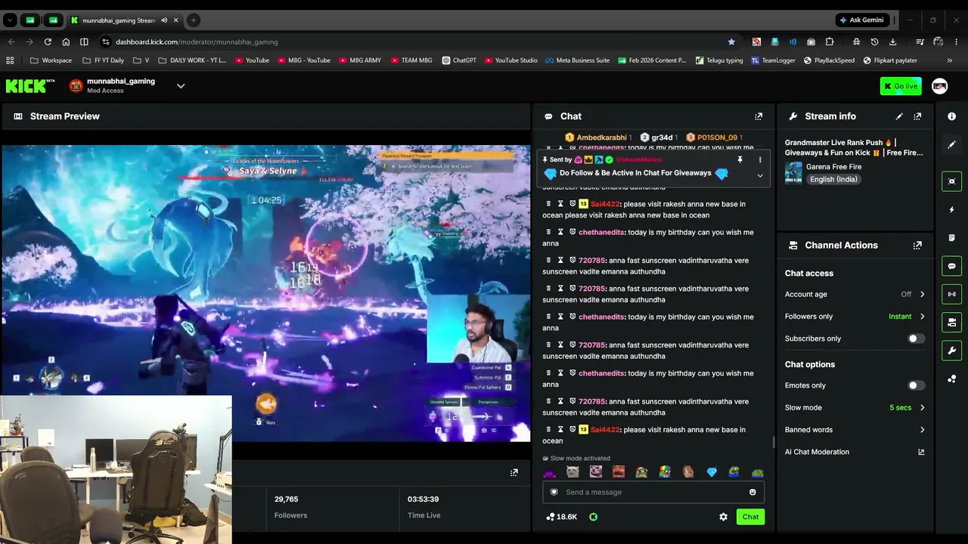Click the lightning bolt sidebar icon
Image resolution: width=968 pixels, height=544 pixels.
point(951,209)
